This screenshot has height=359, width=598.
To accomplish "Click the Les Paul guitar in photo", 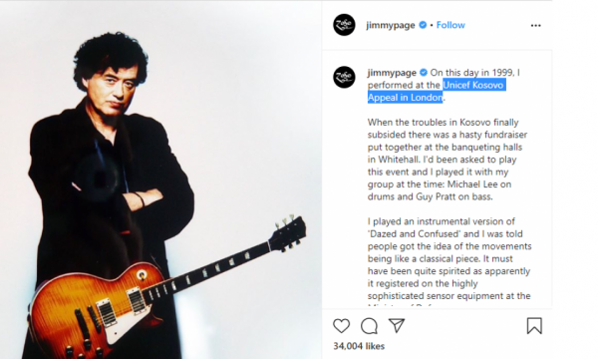I will point(166,292).
